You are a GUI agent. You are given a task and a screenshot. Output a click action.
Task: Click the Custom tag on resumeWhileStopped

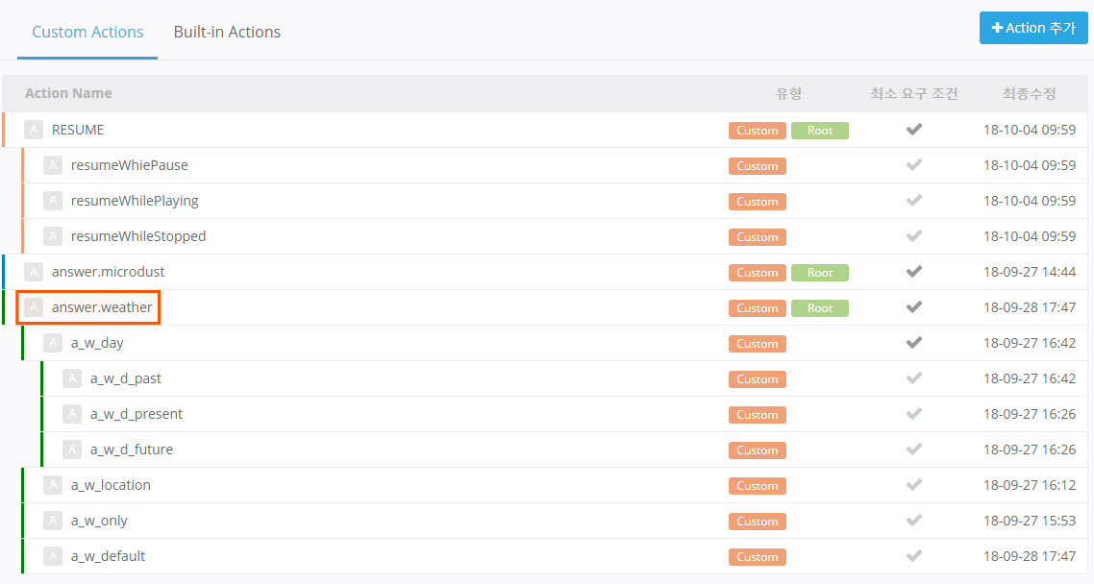pyautogui.click(x=758, y=237)
